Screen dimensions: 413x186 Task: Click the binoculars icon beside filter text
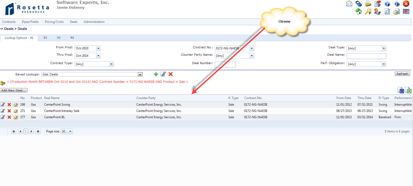pyautogui.click(x=3, y=83)
